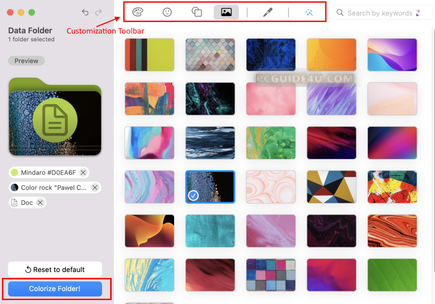Screen dimensions: 435x304
Task: Remove the Mindaro #D0EA6F color tag
Action: click(83, 173)
